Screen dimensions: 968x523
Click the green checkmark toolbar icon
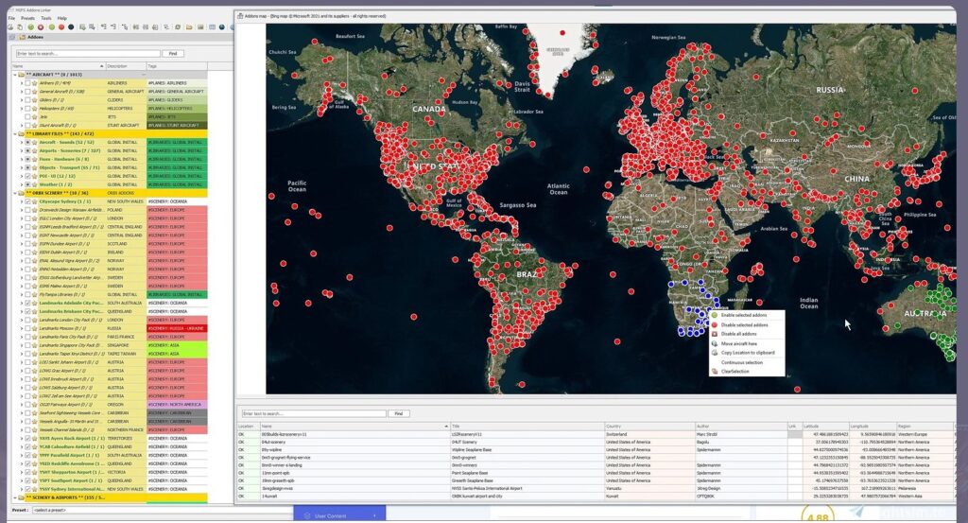(31, 27)
